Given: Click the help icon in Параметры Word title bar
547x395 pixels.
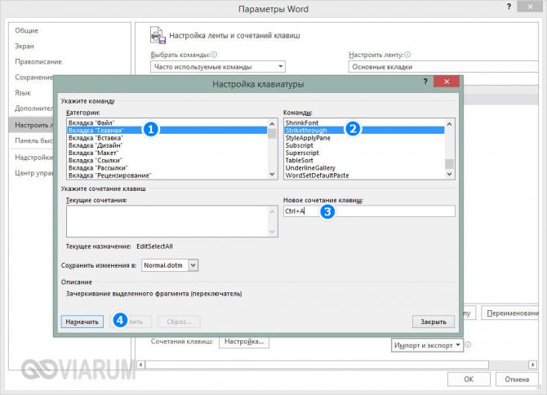Looking at the screenshot, I should (x=509, y=7).
